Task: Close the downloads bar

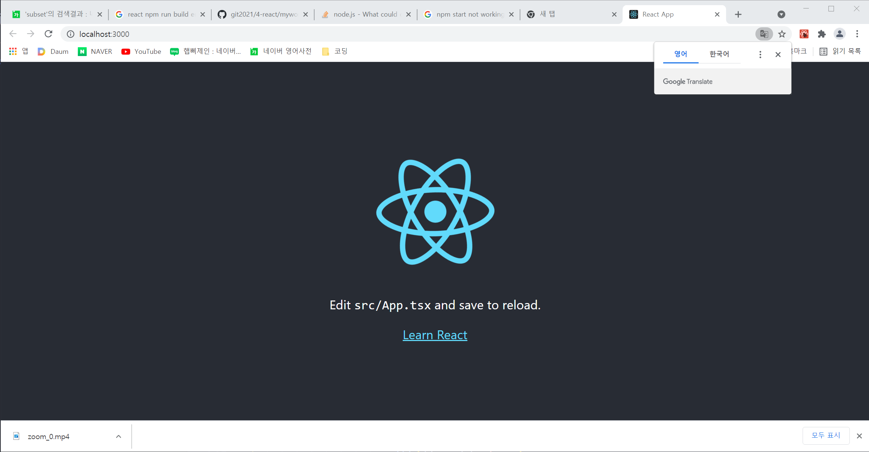Action: coord(859,436)
